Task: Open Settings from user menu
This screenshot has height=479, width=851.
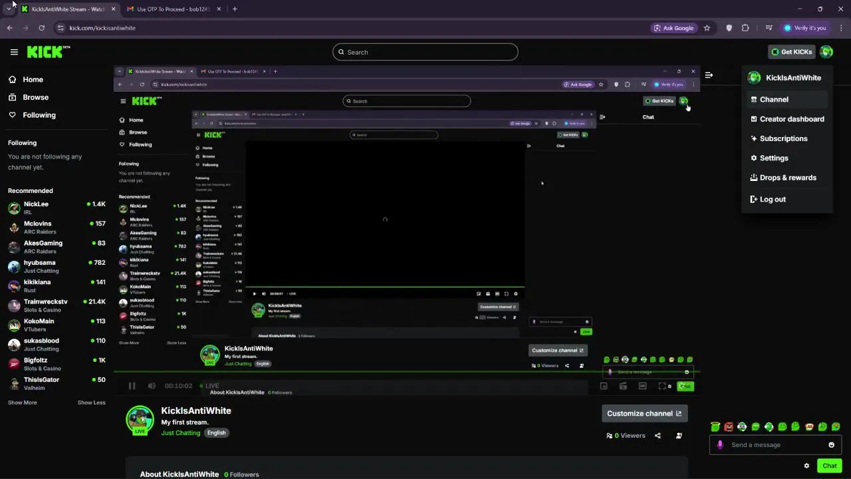Action: (787, 158)
